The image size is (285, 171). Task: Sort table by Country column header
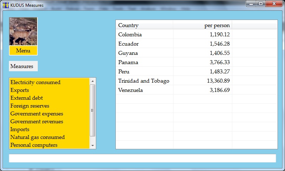pyautogui.click(x=144, y=25)
